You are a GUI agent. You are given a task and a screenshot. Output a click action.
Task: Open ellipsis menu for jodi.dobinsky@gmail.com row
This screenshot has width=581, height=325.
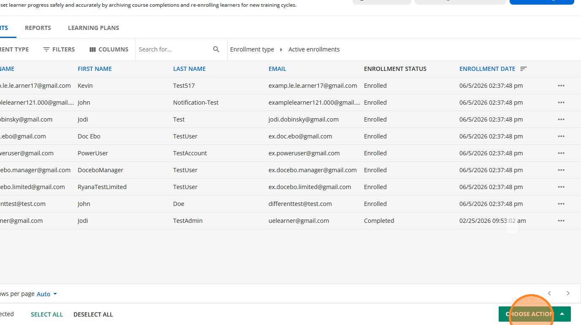coord(561,119)
